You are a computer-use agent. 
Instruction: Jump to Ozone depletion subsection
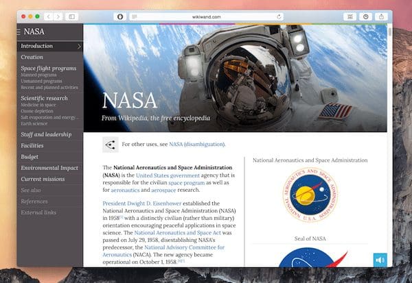pos(37,111)
